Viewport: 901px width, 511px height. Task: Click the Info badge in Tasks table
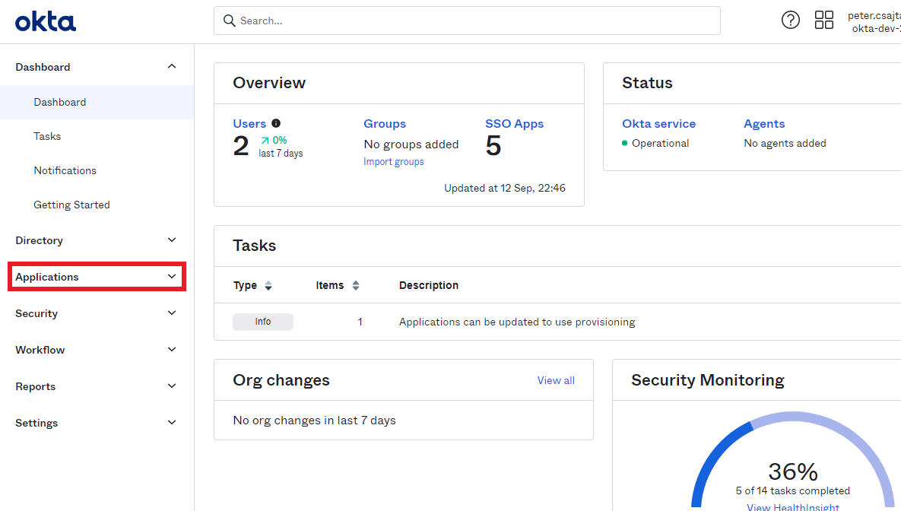263,322
